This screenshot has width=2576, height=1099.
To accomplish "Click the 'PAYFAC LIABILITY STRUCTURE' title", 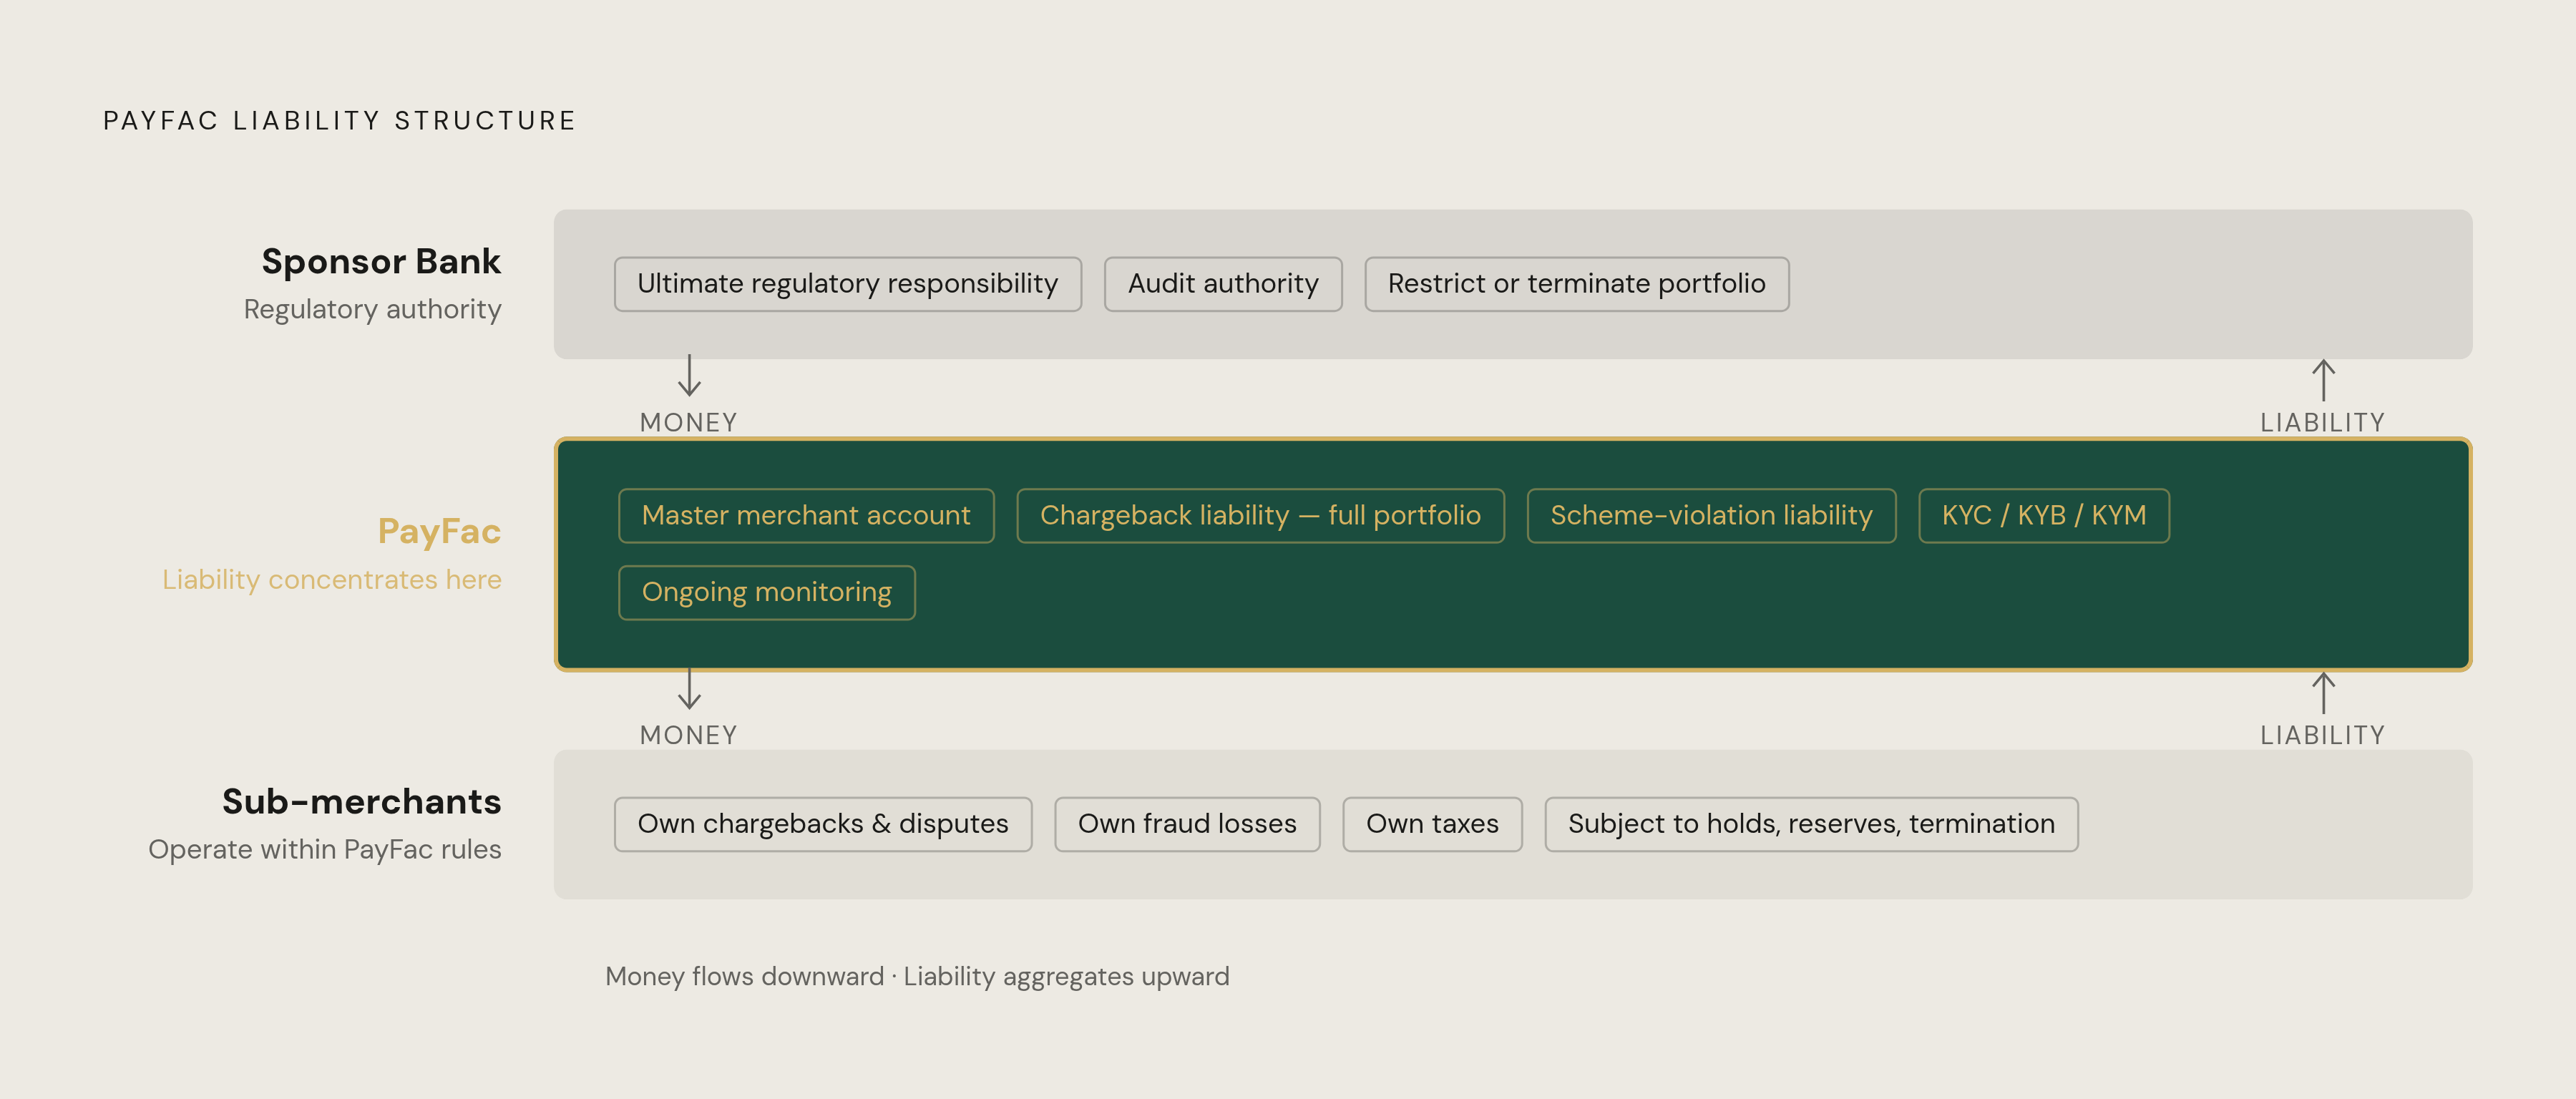I will (340, 121).
